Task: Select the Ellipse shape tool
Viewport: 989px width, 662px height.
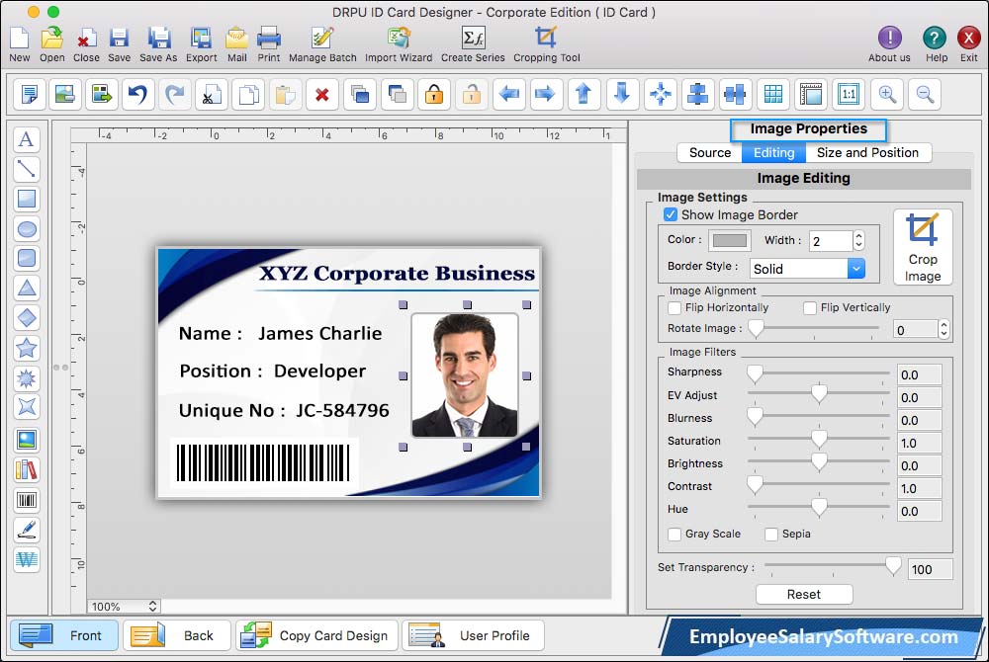Action: click(x=27, y=228)
